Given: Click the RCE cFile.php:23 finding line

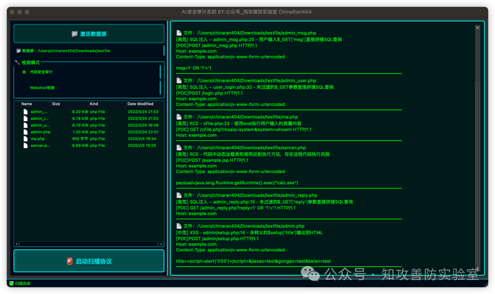Looking at the screenshot, I should coord(239,123).
